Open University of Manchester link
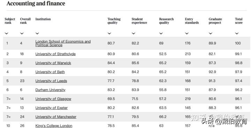 pyautogui.click(x=56, y=117)
